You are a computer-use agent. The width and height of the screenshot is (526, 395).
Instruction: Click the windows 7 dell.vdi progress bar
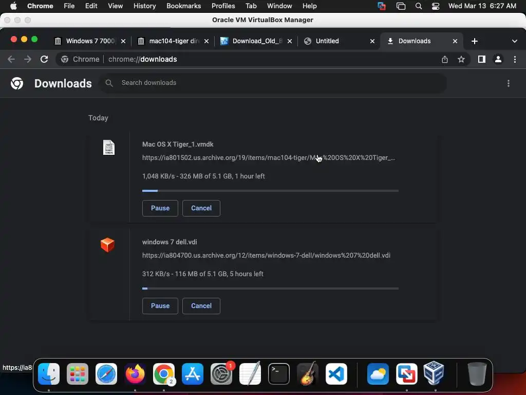[270, 289]
